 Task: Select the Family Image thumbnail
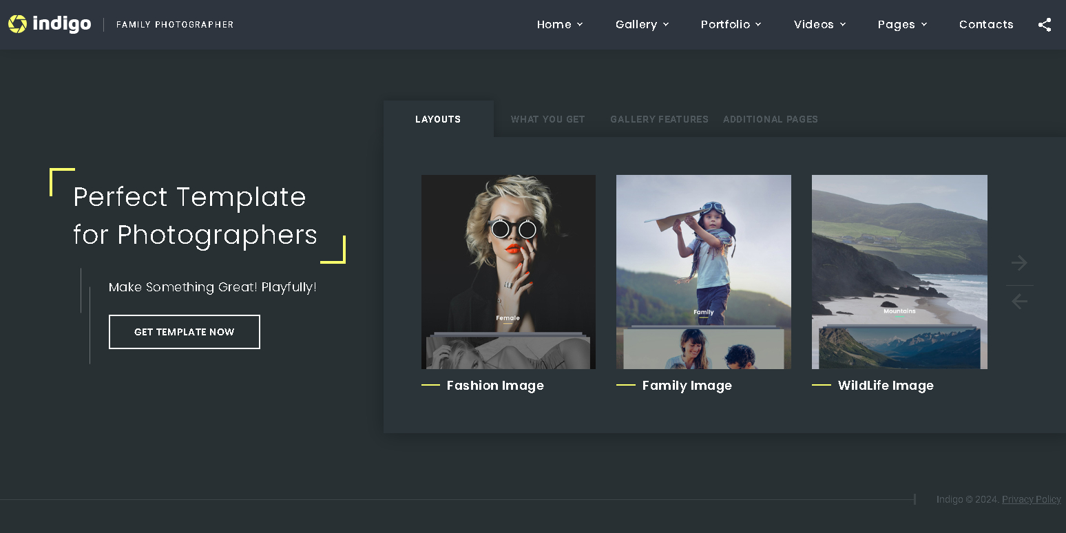click(703, 271)
